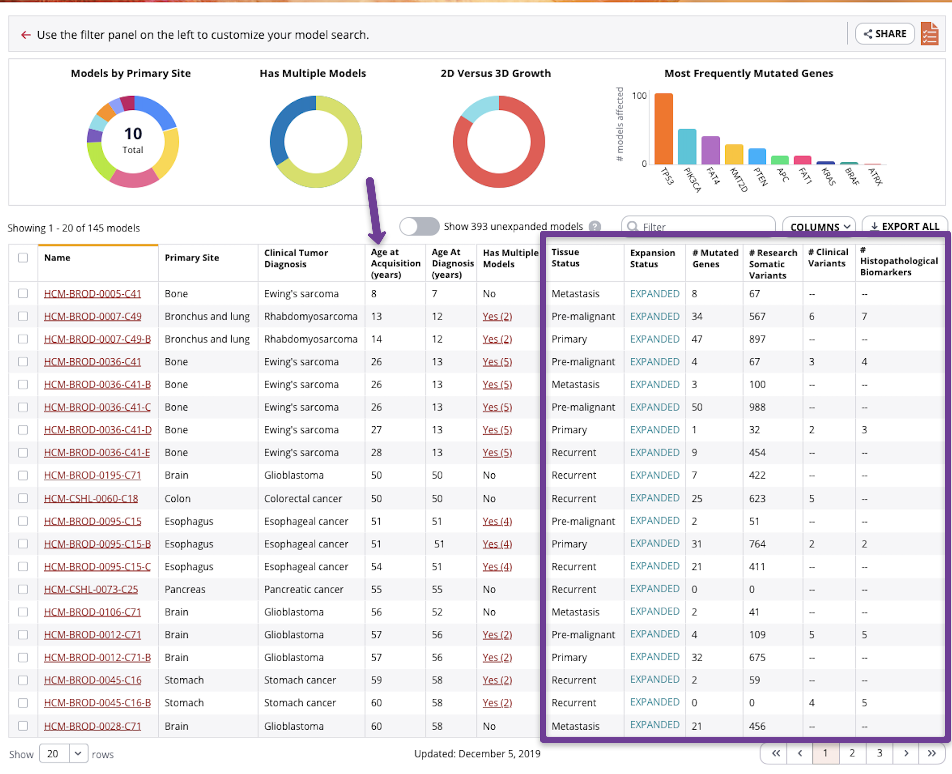Open the COLUMNS dropdown

[819, 227]
